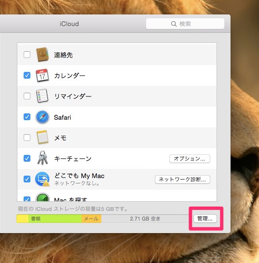Screen dimensions: 259x263
Task: Click the 2.71 GB 空き free space segment
Action: pyautogui.click(x=145, y=219)
